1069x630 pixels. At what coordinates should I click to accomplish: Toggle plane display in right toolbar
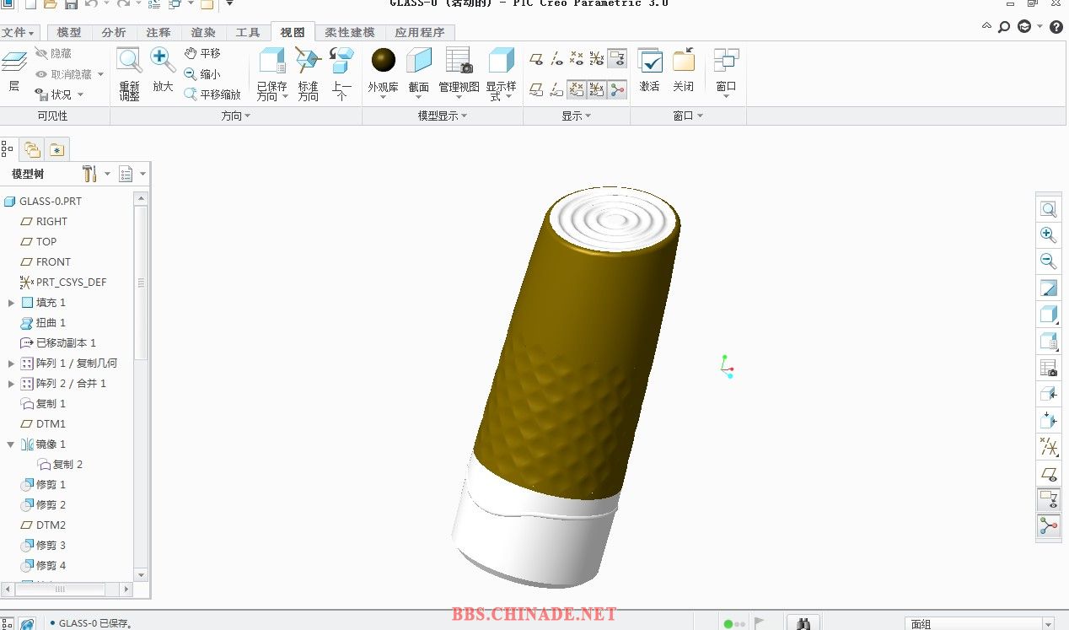(x=1048, y=473)
